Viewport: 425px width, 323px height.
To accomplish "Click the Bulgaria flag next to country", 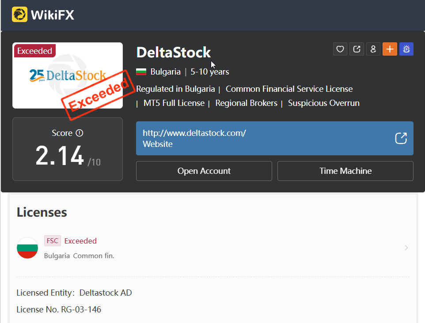I will (x=141, y=71).
